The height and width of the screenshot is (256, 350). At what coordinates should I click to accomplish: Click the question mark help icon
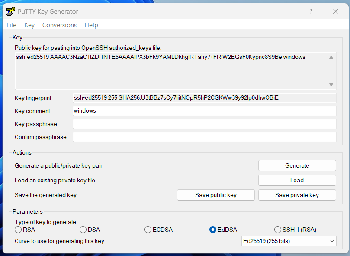point(311,12)
